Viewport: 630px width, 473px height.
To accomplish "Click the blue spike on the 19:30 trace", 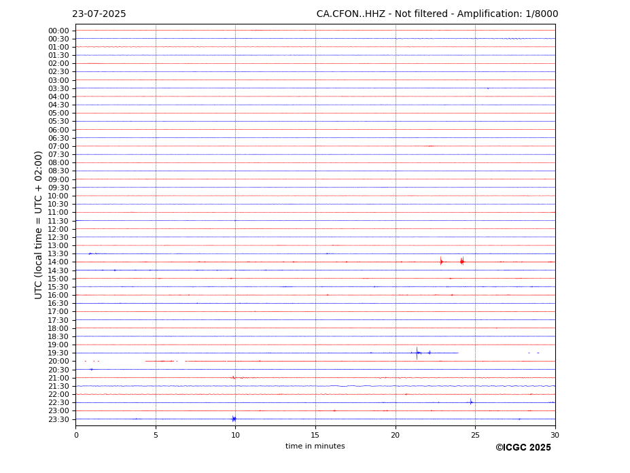I will tap(417, 353).
